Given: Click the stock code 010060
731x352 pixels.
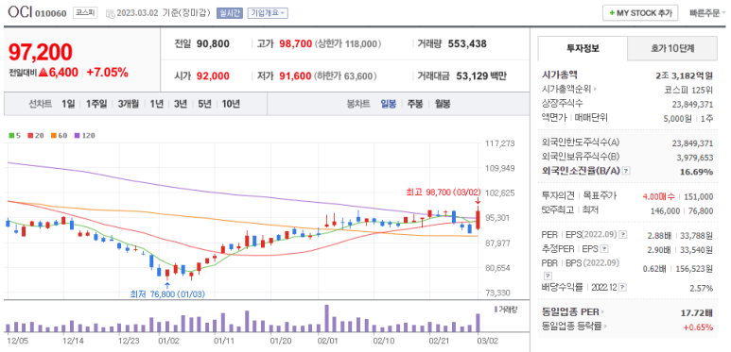Looking at the screenshot, I should 51,13.
